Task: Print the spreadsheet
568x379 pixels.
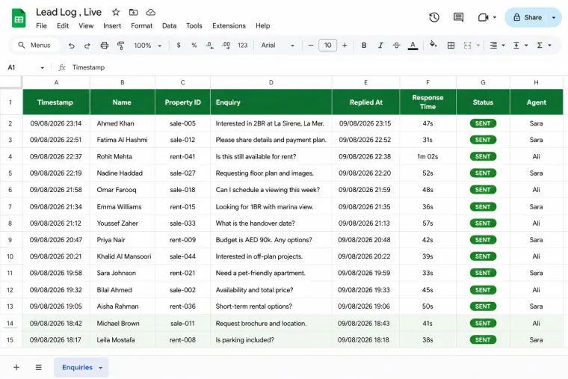Action: click(105, 46)
